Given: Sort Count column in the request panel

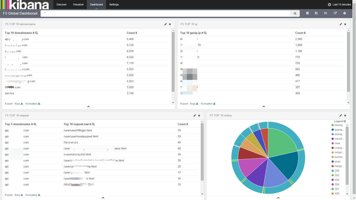Looking at the screenshot, I should click(187, 124).
